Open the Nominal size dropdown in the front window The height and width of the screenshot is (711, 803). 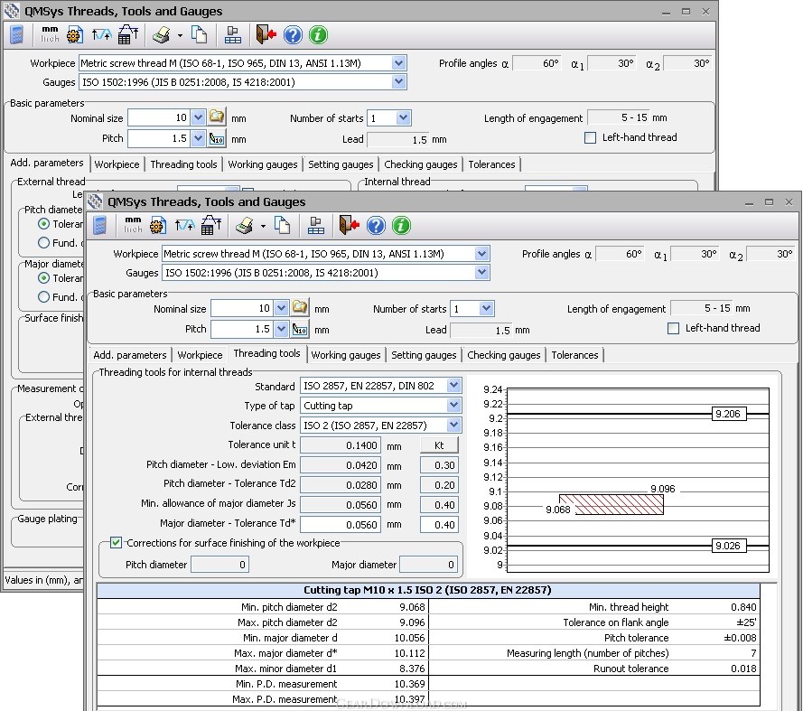pyautogui.click(x=281, y=308)
